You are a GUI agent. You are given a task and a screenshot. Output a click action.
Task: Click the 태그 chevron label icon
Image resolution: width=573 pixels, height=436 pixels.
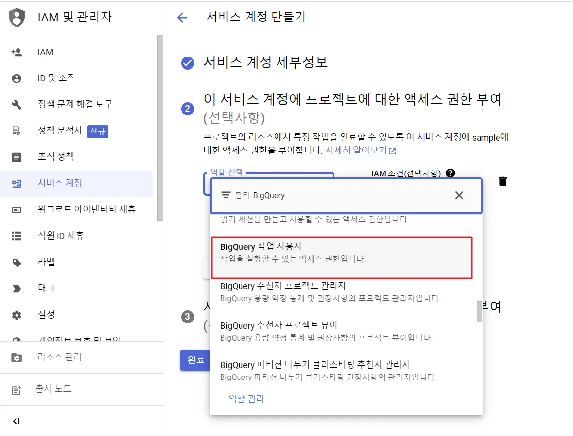click(x=17, y=289)
